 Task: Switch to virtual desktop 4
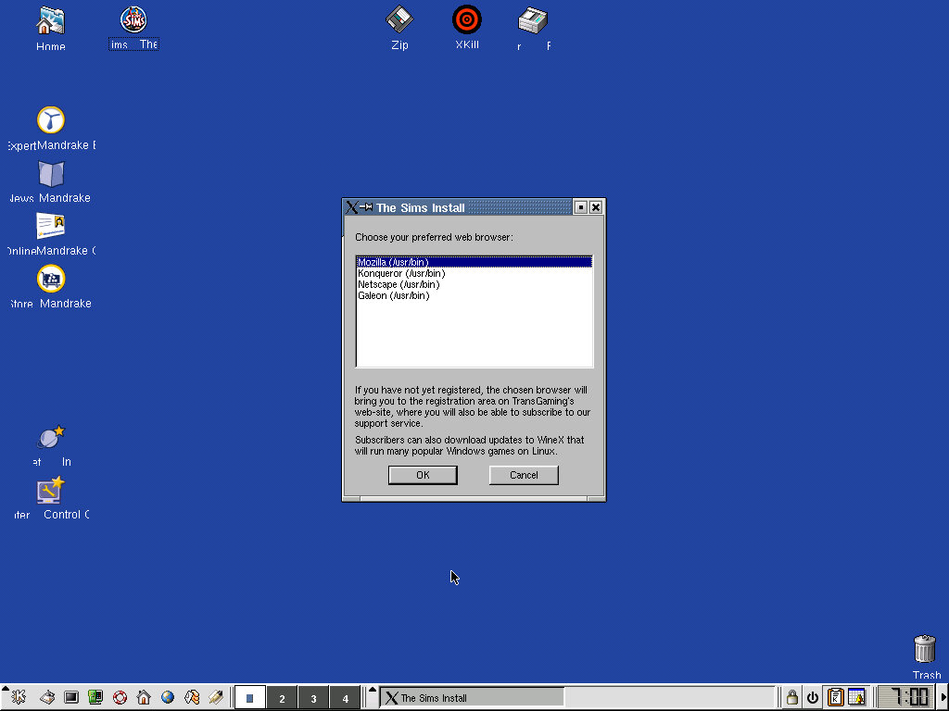(x=345, y=698)
